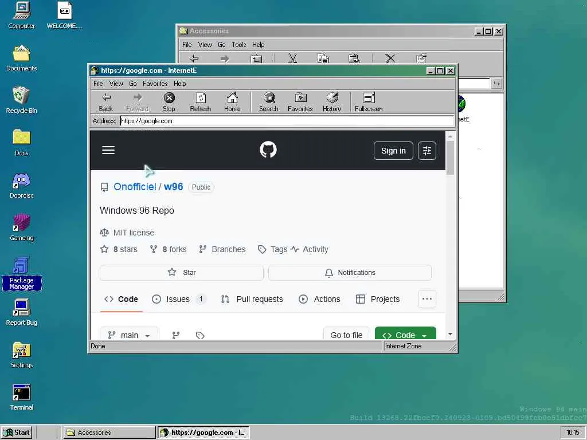Open the GitHub hamburger menu
This screenshot has width=587, height=440.
tap(108, 150)
